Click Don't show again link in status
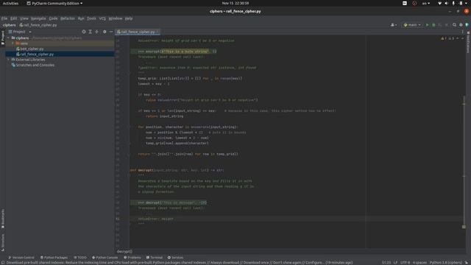 (x=287, y=263)
